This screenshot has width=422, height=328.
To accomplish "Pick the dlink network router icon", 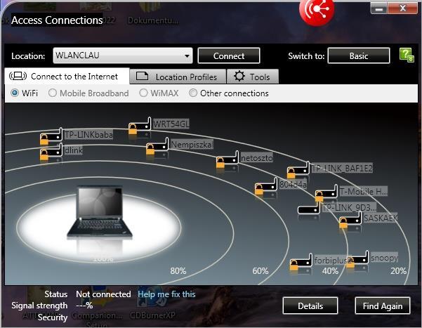I will point(51,152).
